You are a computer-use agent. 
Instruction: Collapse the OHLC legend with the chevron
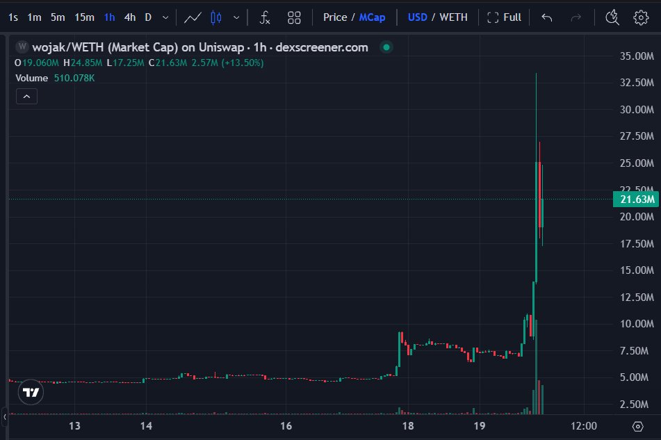click(x=26, y=96)
